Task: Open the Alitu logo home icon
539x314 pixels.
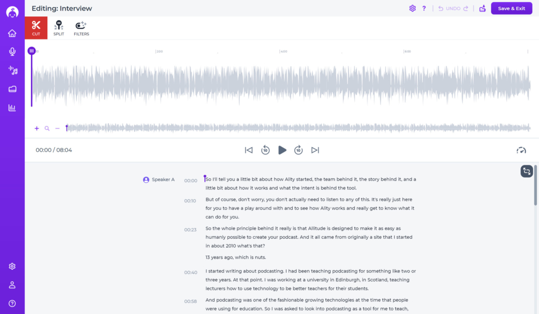Action: click(x=13, y=12)
